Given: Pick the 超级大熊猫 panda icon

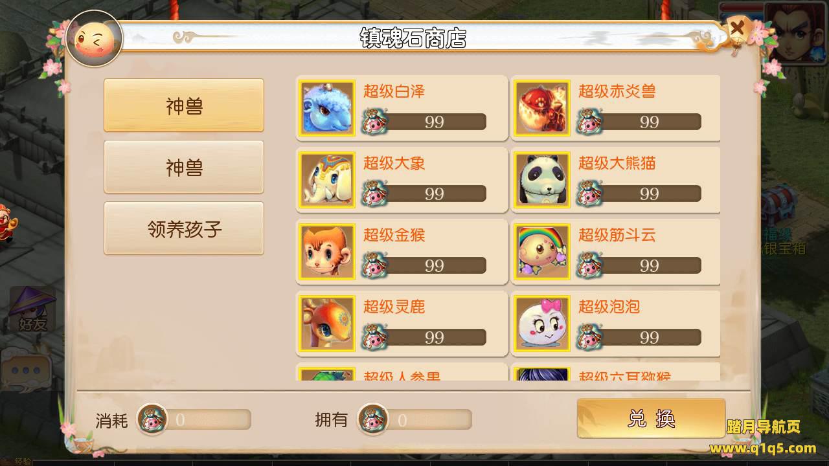Looking at the screenshot, I should tap(542, 180).
